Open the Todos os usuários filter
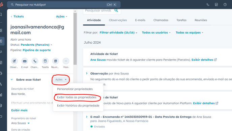The height and width of the screenshot is (131, 232). click(156, 32)
